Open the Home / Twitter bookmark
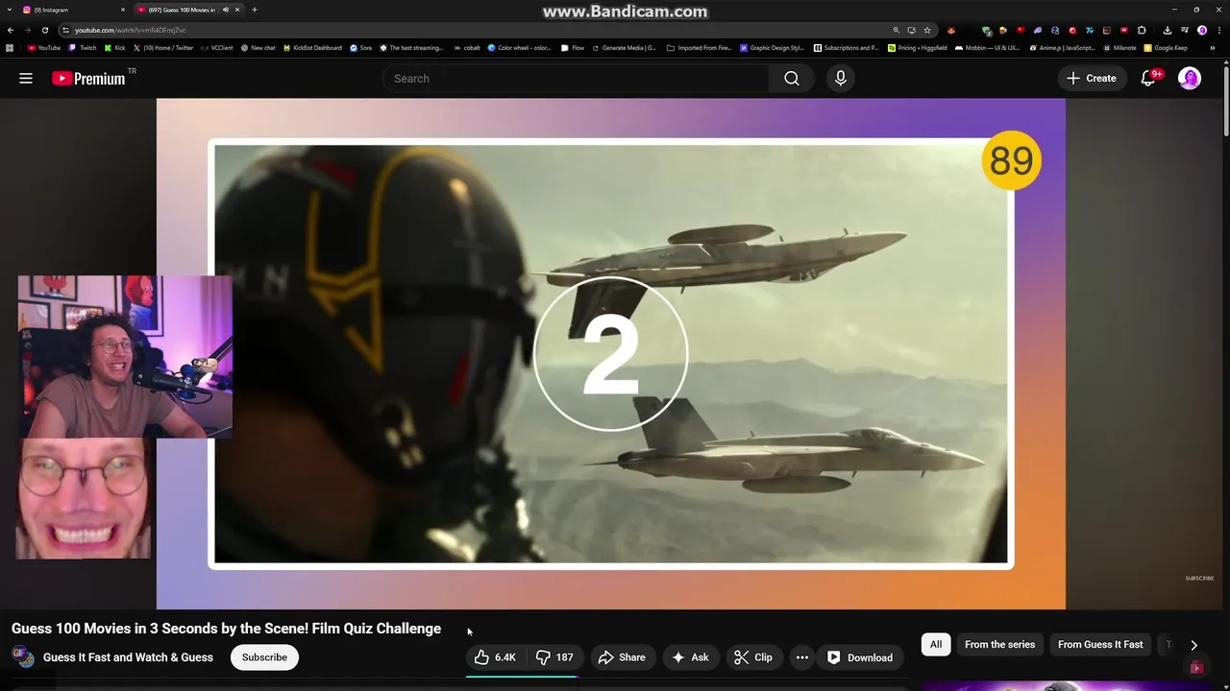 [163, 48]
